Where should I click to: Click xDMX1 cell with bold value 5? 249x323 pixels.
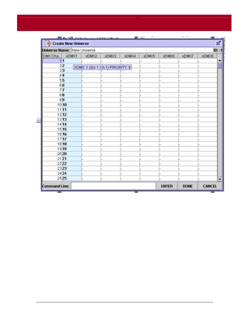click(72, 80)
